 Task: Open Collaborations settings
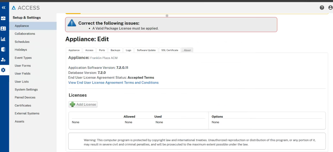click(x=25, y=34)
